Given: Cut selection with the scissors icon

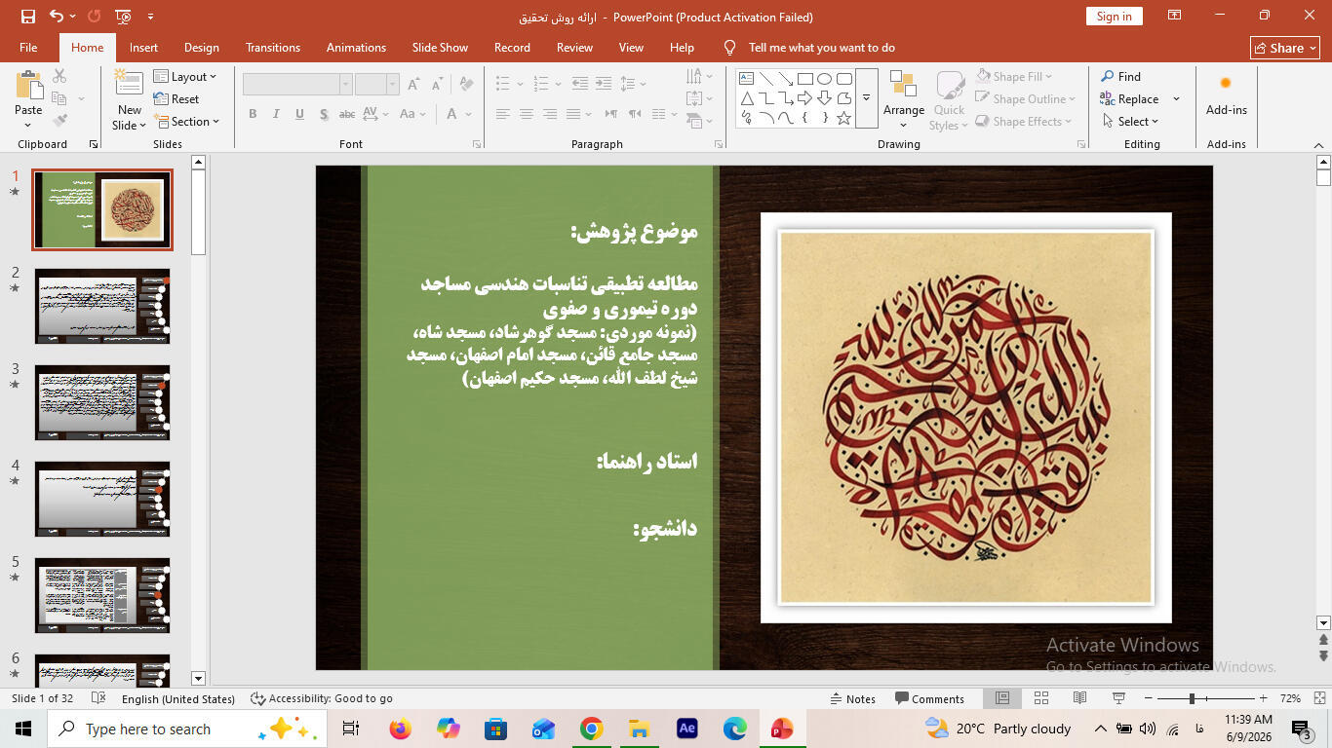Looking at the screenshot, I should pos(59,76).
